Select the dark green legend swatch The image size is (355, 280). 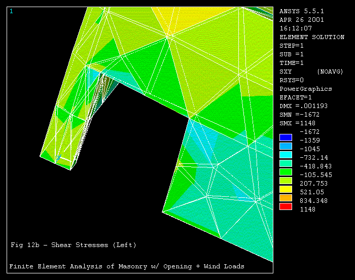pyautogui.click(x=286, y=172)
